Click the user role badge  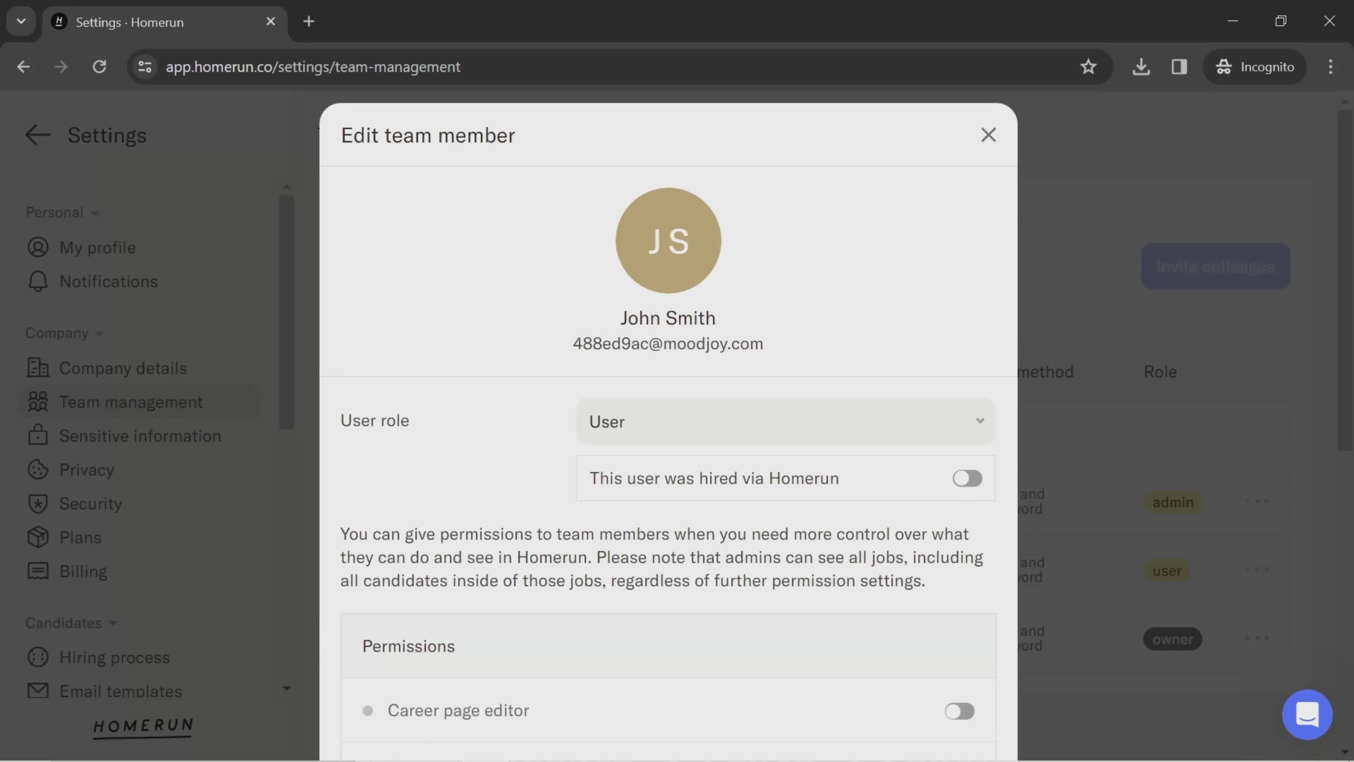(1167, 570)
